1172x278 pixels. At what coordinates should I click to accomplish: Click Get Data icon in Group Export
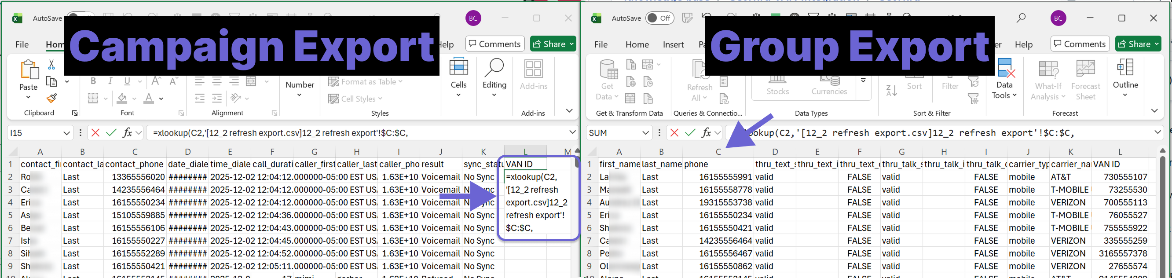point(608,70)
